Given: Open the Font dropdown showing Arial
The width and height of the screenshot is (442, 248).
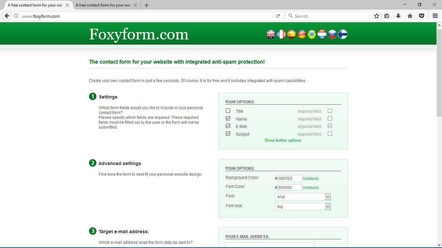Looking at the screenshot, I should pos(303,197).
